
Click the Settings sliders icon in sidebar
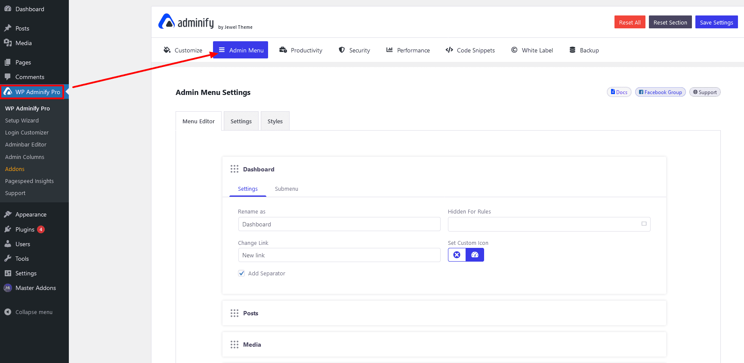tap(8, 273)
